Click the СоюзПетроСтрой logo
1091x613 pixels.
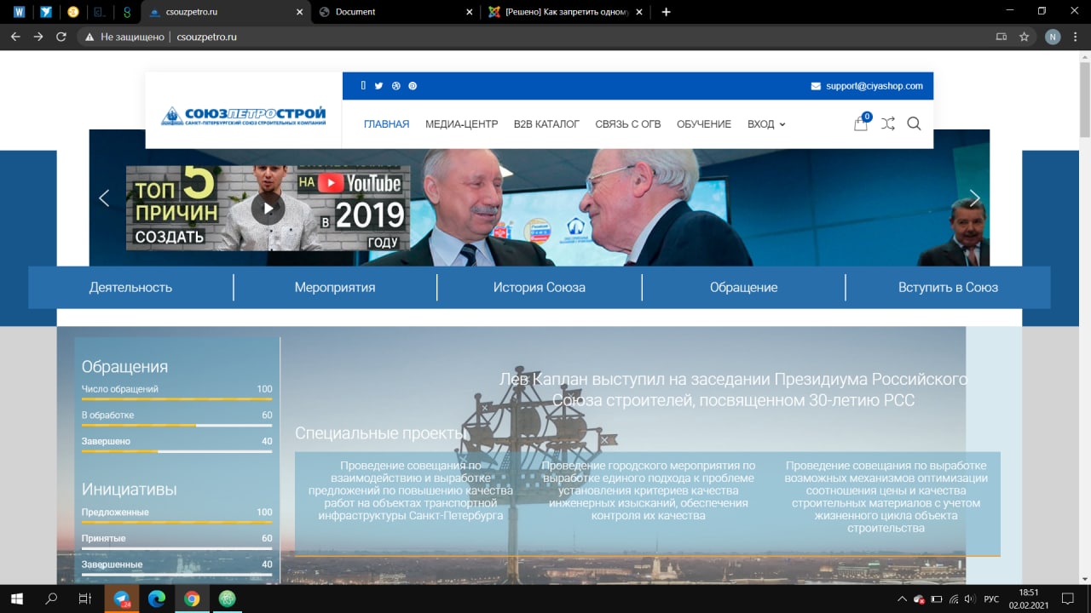click(244, 117)
